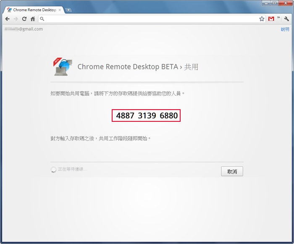The width and height of the screenshot is (294, 244).
Task: Click the browser forward arrow
Action: [x=16, y=19]
